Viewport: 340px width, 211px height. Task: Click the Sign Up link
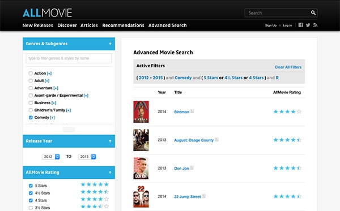(271, 25)
